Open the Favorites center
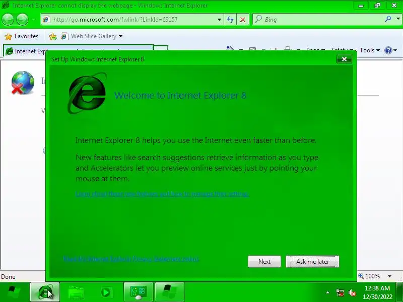The height and width of the screenshot is (302, 403). click(x=22, y=36)
